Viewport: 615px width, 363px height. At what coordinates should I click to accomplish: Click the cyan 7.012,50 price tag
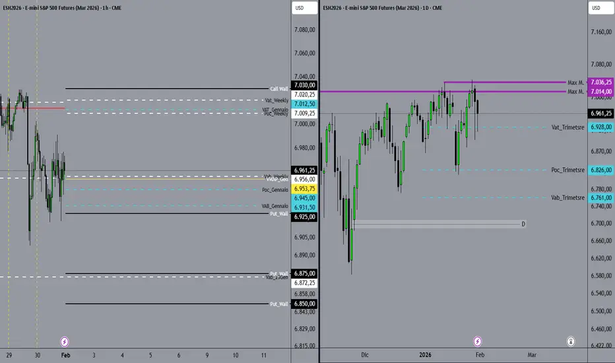(x=304, y=104)
